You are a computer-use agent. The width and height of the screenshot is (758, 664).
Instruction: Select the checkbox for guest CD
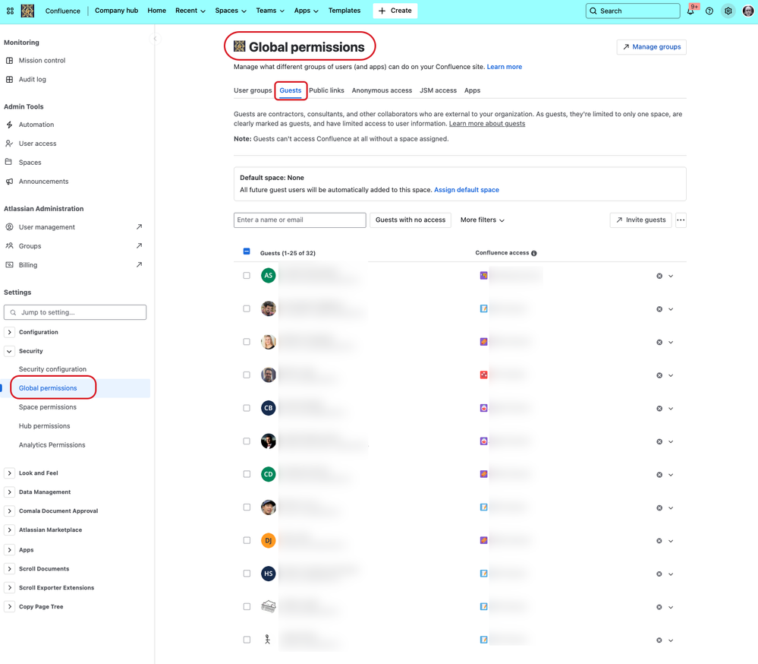click(x=247, y=474)
